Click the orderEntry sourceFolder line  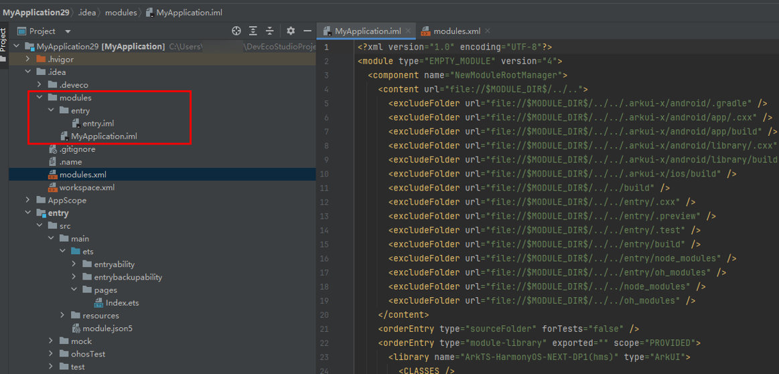pyautogui.click(x=508, y=329)
